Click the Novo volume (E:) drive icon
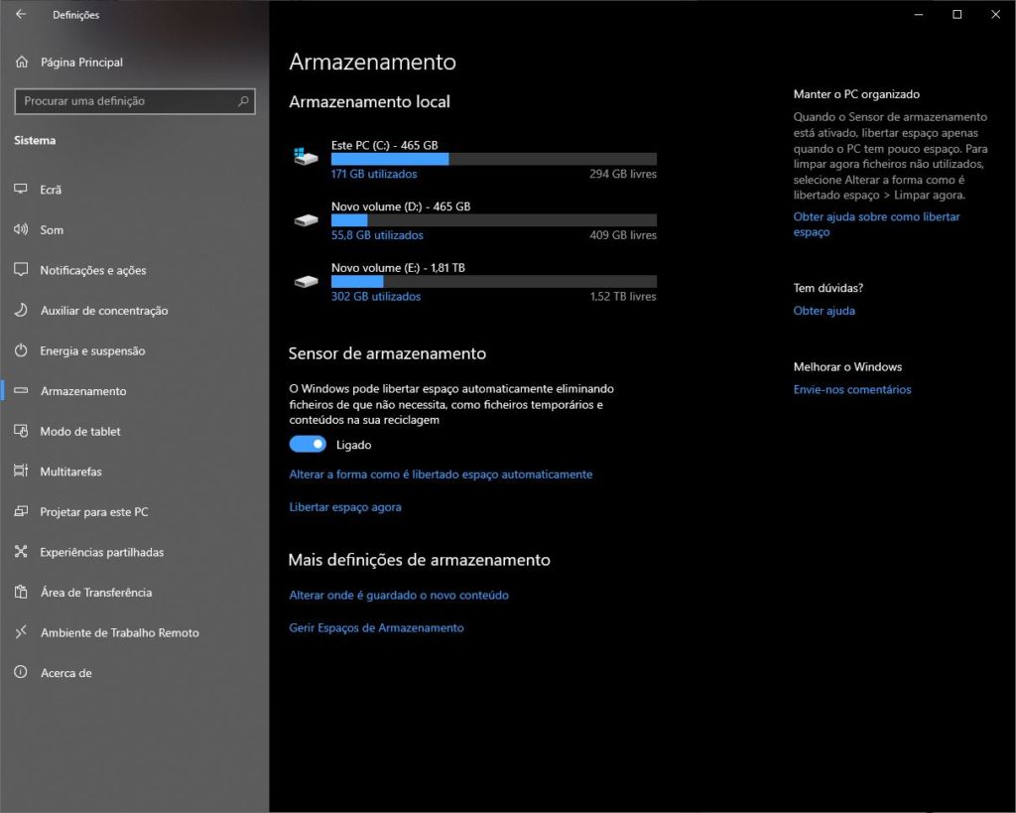1016x813 pixels. tap(306, 281)
